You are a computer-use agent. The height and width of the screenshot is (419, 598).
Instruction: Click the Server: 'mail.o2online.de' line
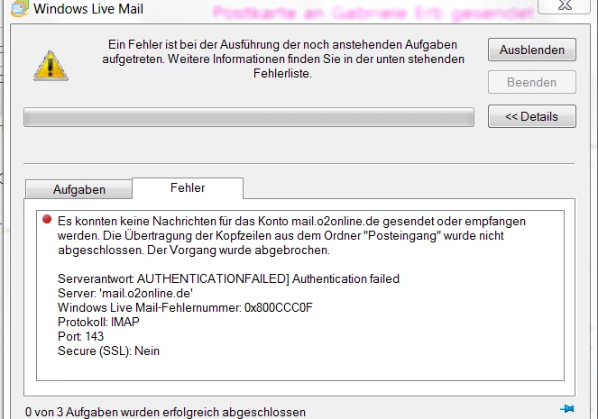(x=125, y=294)
